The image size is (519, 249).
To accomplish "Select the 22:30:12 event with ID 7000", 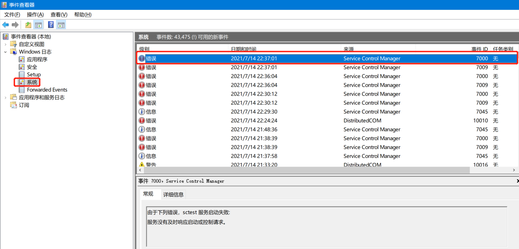I will tap(327, 94).
